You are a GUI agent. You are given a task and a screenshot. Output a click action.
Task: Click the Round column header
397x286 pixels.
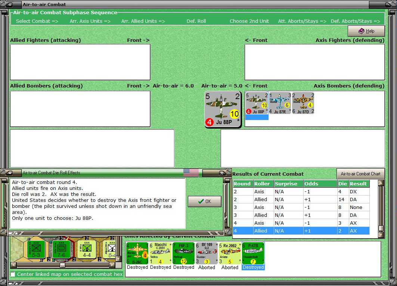pos(243,184)
